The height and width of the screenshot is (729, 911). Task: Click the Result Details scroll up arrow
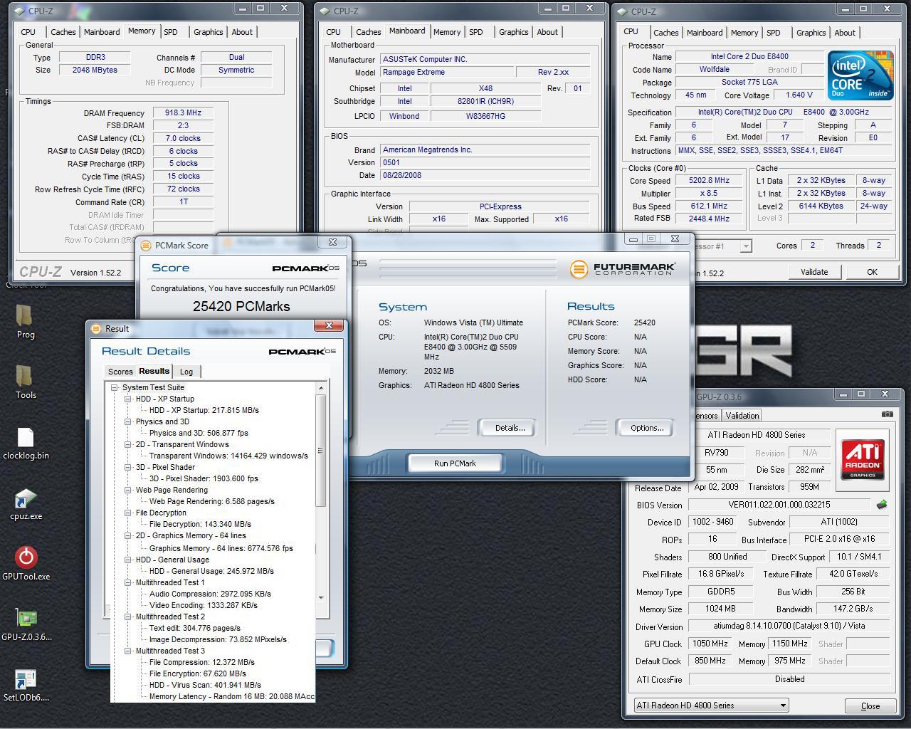tap(321, 388)
